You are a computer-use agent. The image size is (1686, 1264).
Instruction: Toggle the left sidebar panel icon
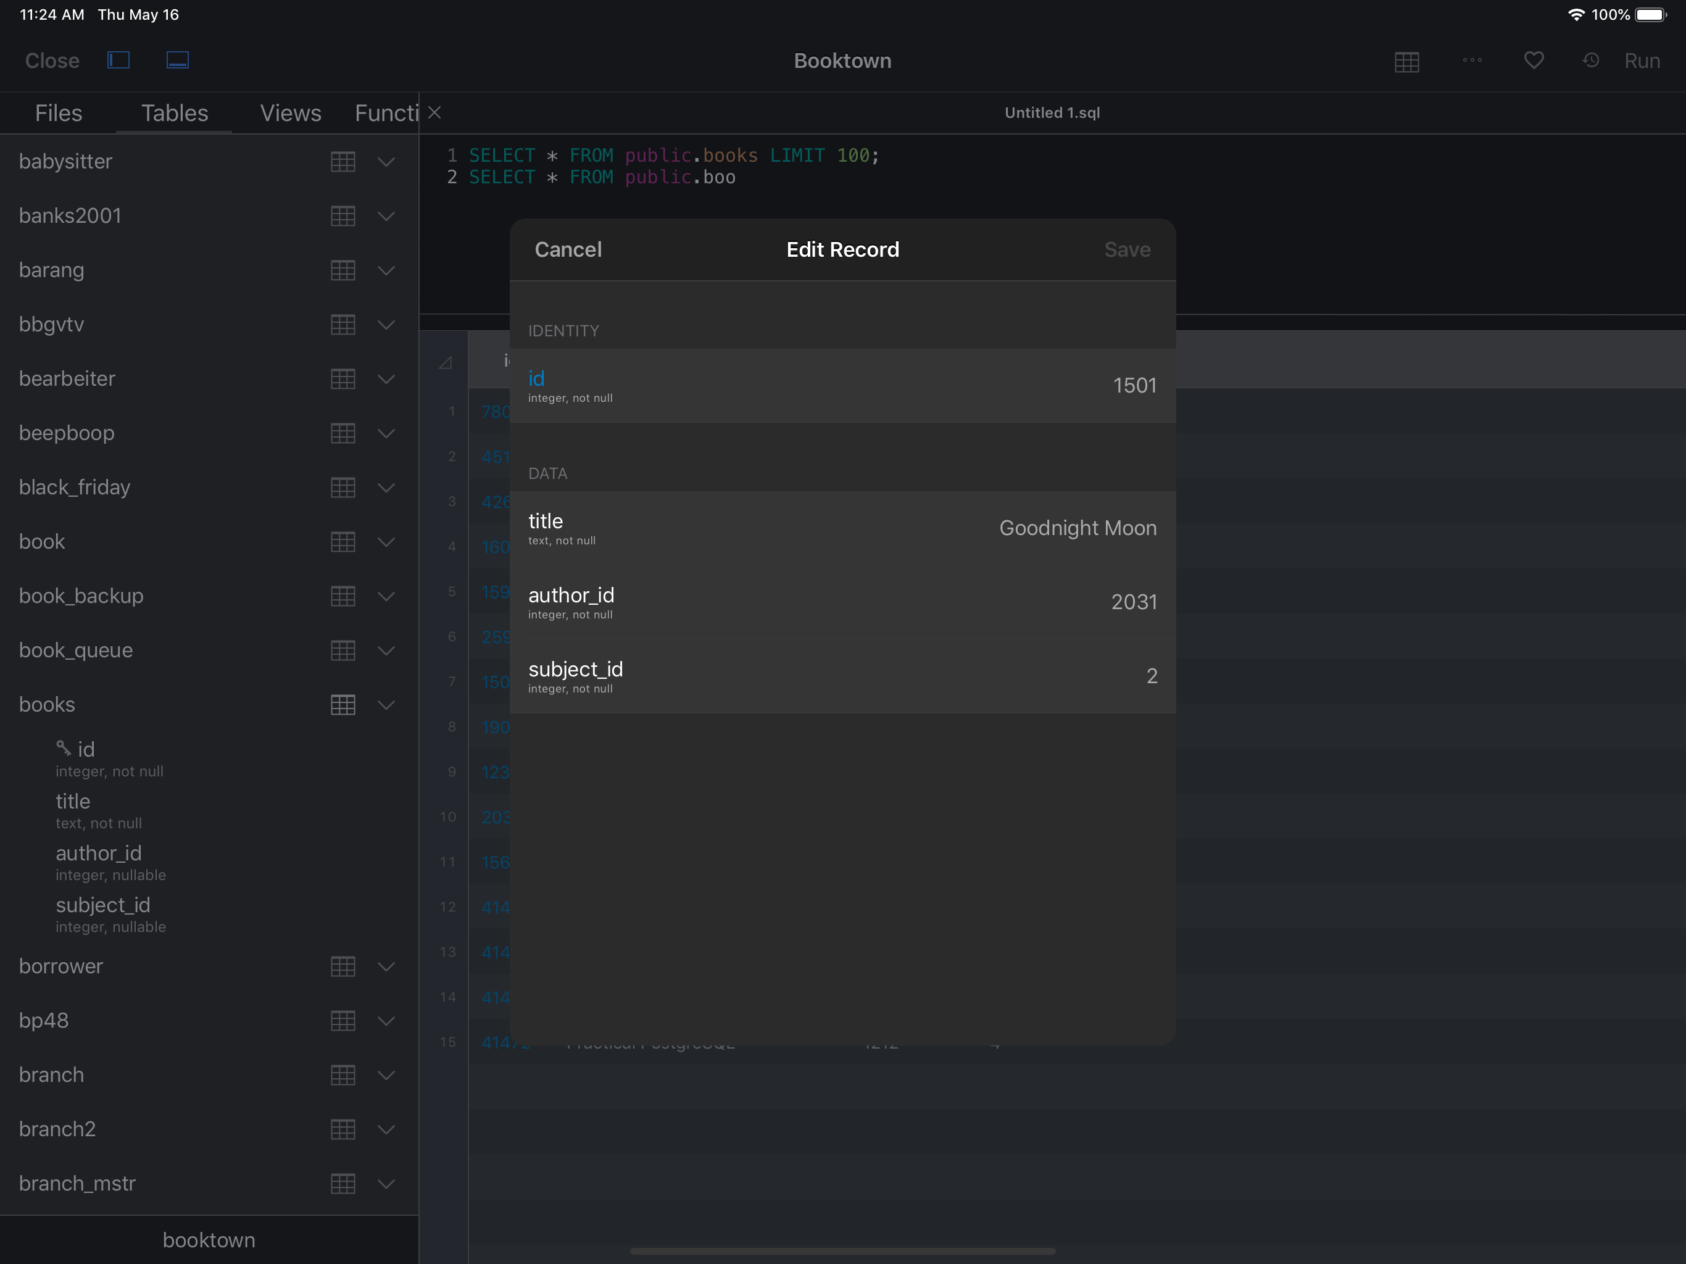click(x=118, y=60)
